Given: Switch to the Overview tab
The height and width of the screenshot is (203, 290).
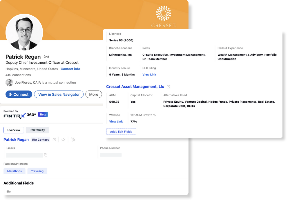Looking at the screenshot, I should point(14,130).
